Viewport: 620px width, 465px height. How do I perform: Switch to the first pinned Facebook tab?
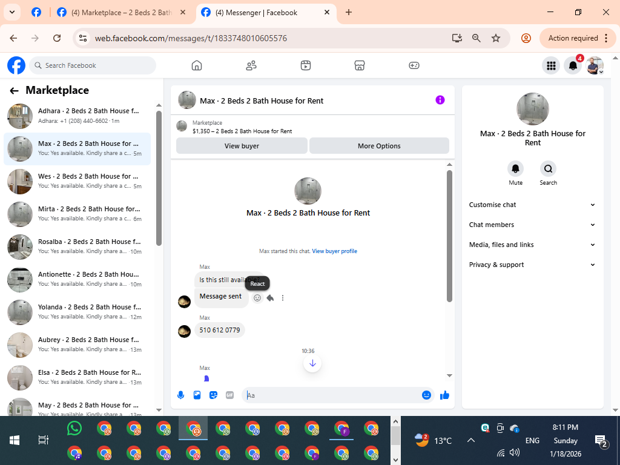click(x=36, y=12)
